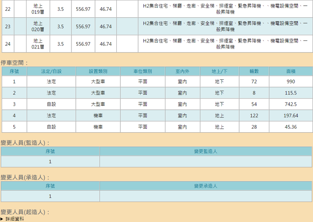313x222 pixels.
Task: Click the 地上019層 floor cell
Action: point(38,9)
